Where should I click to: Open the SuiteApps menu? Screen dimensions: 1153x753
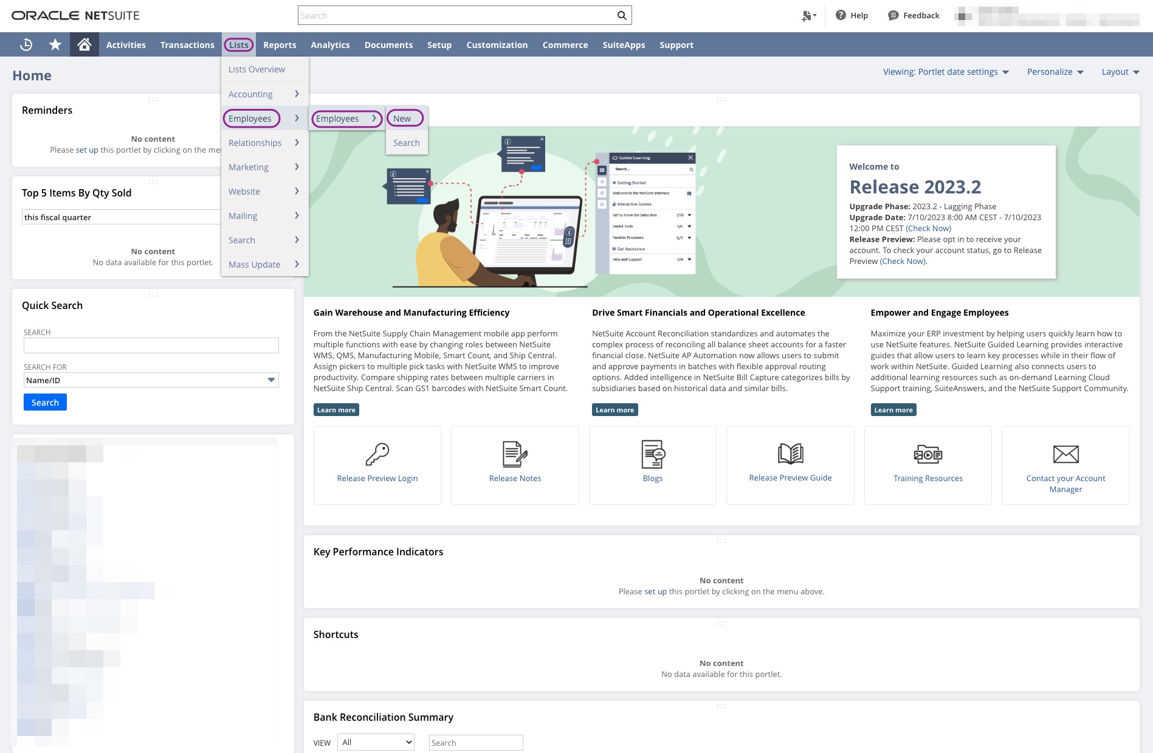point(624,44)
